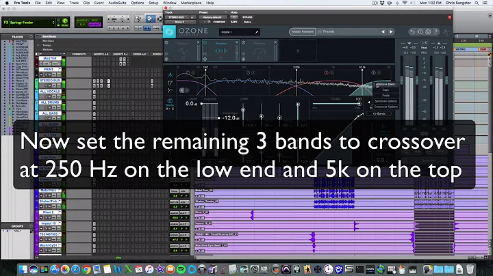
Task: Open the Finder from the Dock
Action: coord(23,269)
